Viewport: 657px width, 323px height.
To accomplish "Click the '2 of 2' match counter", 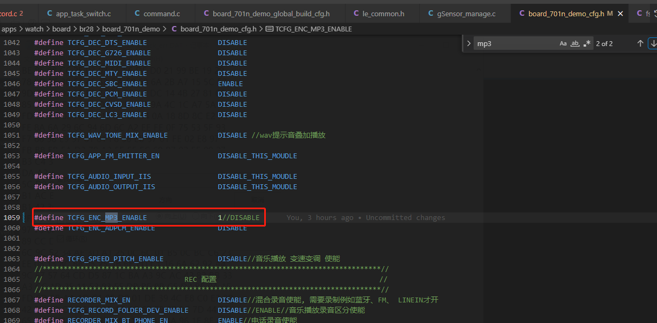I will (x=604, y=43).
